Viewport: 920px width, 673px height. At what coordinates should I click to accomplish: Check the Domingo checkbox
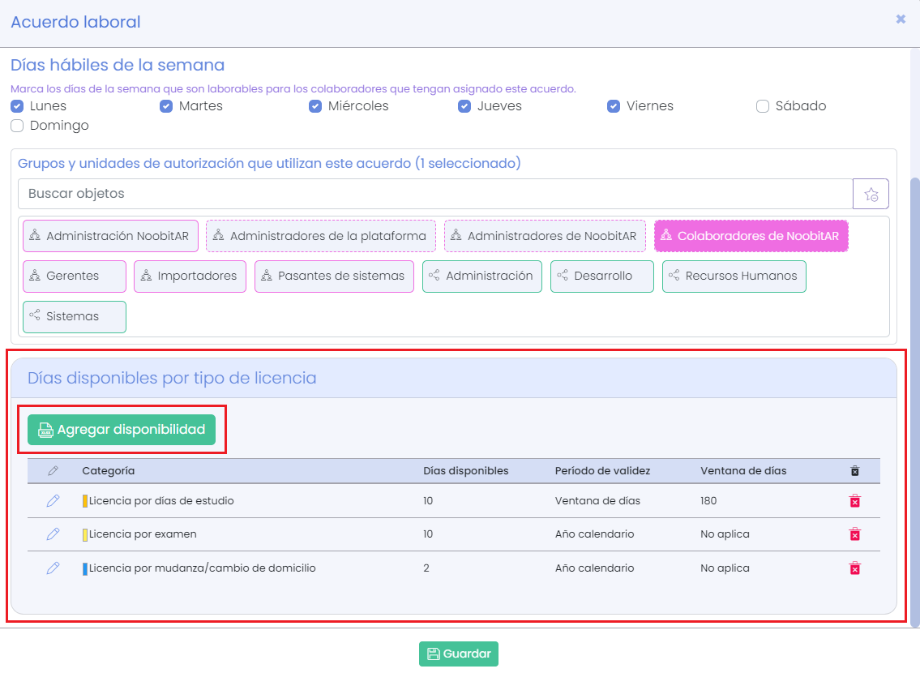17,126
